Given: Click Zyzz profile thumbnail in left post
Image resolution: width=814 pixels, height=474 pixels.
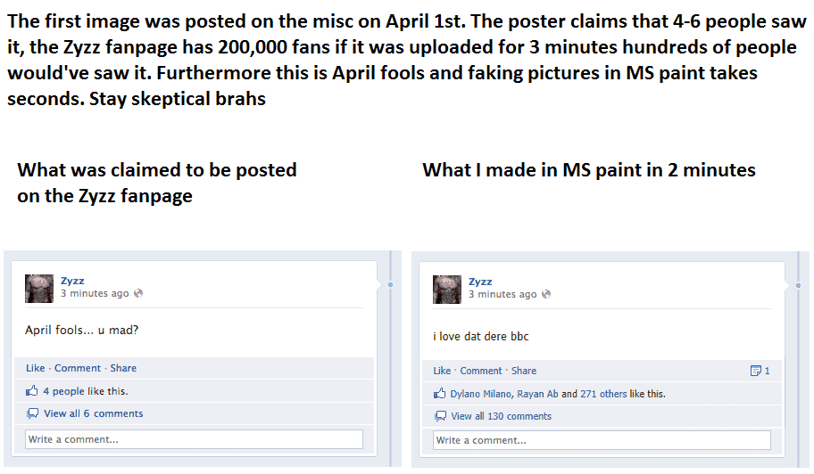Looking at the screenshot, I should [39, 288].
